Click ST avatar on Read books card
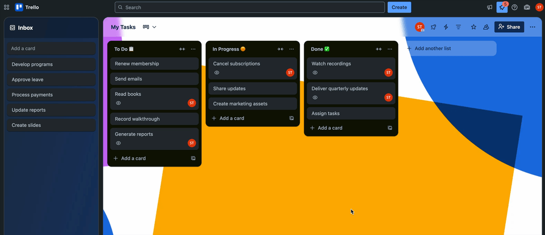This screenshot has width=545, height=235. click(x=192, y=103)
